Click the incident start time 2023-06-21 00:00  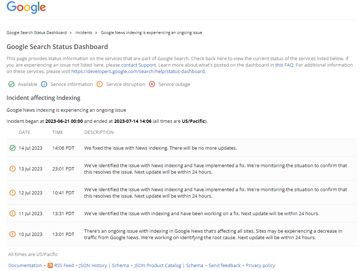64,121
